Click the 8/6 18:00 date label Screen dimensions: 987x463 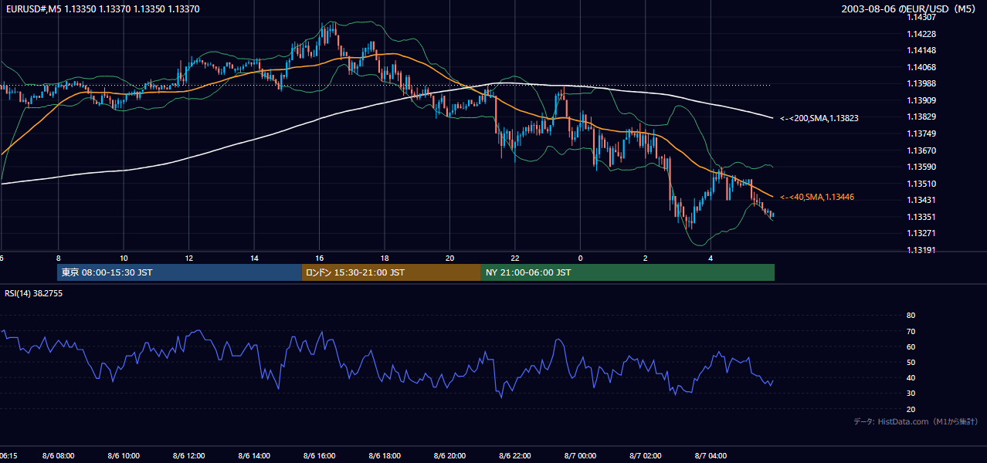(x=385, y=456)
